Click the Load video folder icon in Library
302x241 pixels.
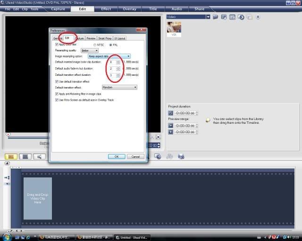[x=216, y=17]
